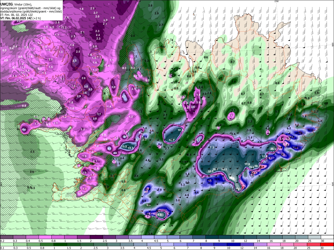This screenshot has height=250, width=334.
Task: Click the 3.2 snowfall value
Action: pyautogui.click(x=19, y=21)
